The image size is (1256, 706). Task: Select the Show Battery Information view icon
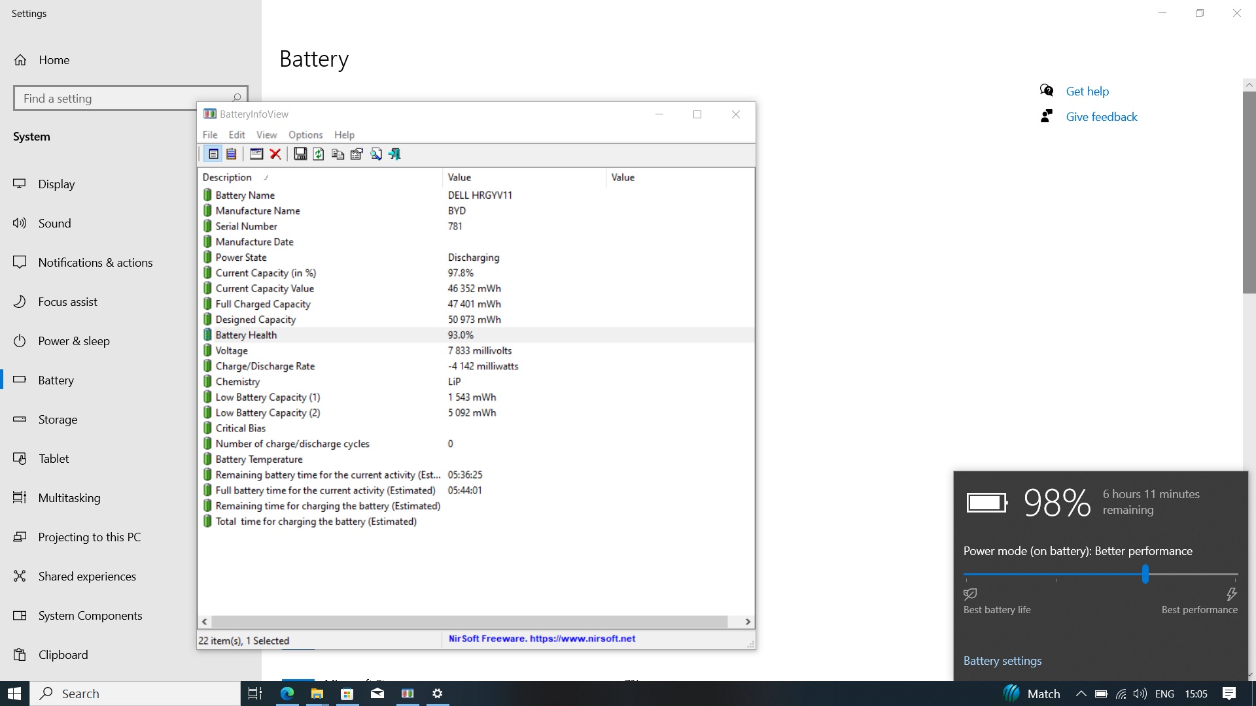point(213,154)
